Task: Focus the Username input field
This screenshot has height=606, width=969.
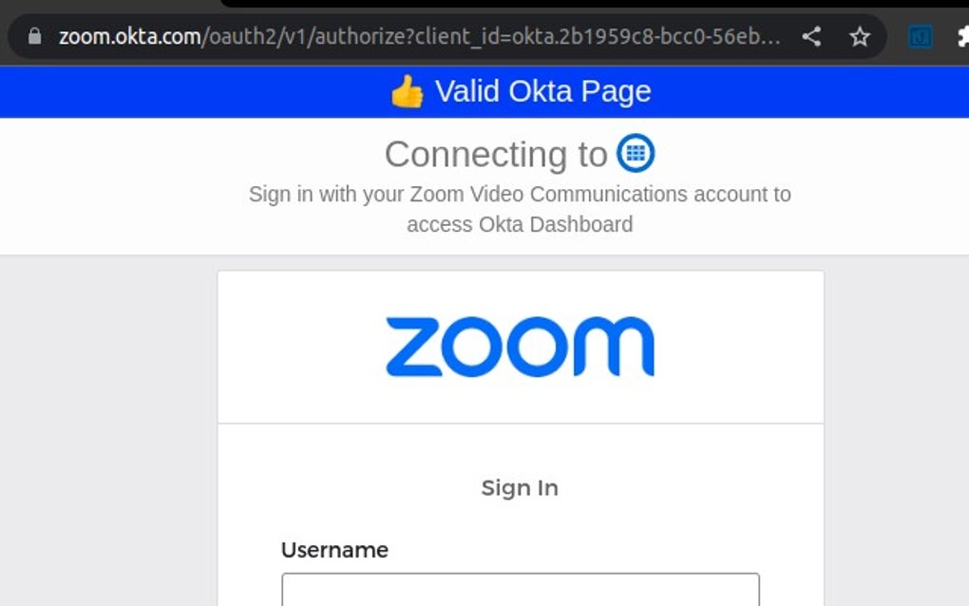Action: pos(520,590)
